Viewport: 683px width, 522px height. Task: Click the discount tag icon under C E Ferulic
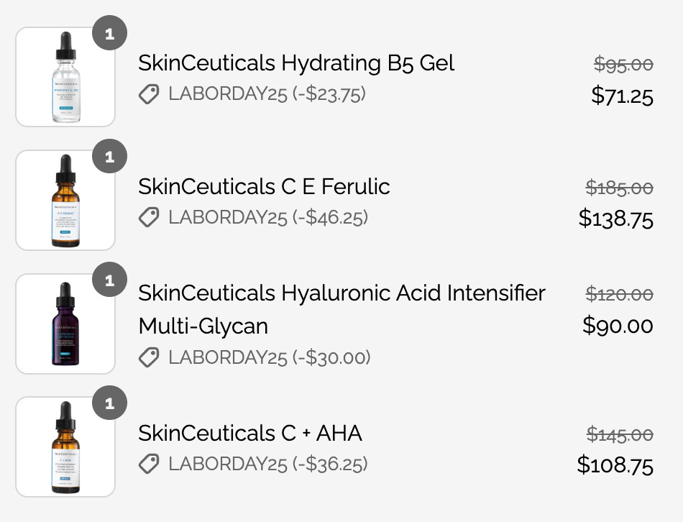149,217
